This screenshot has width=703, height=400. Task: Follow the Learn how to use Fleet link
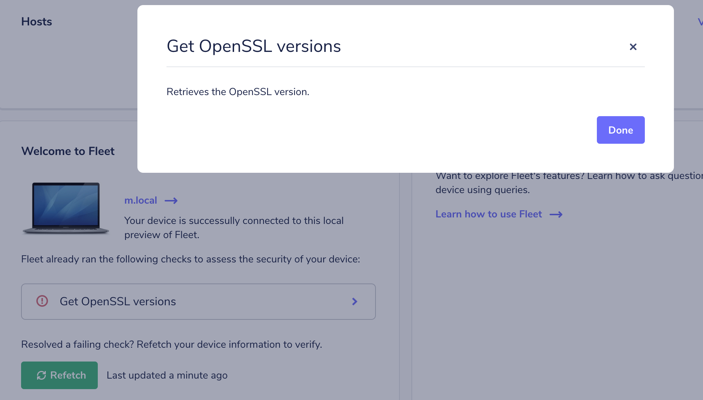coord(488,214)
